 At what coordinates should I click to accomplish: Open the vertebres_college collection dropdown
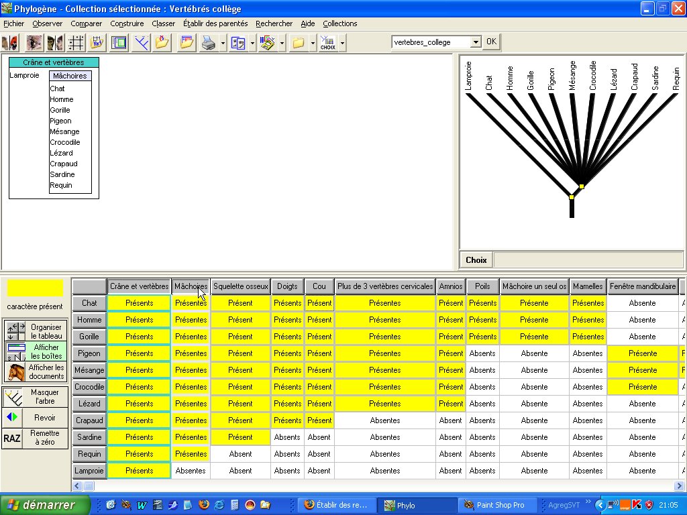476,42
